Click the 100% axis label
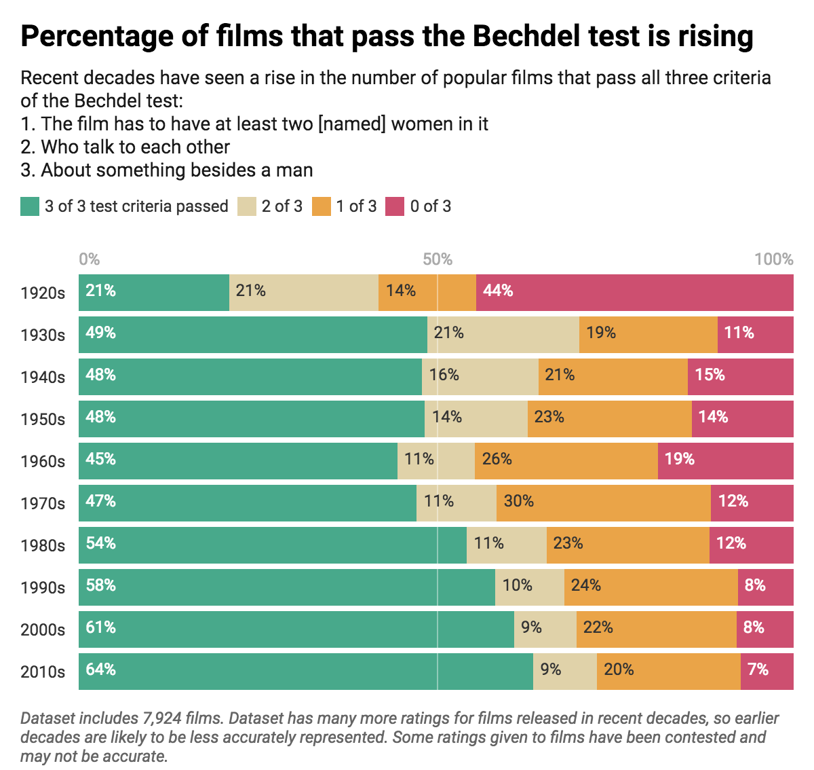Image resolution: width=814 pixels, height=770 pixels. click(773, 259)
